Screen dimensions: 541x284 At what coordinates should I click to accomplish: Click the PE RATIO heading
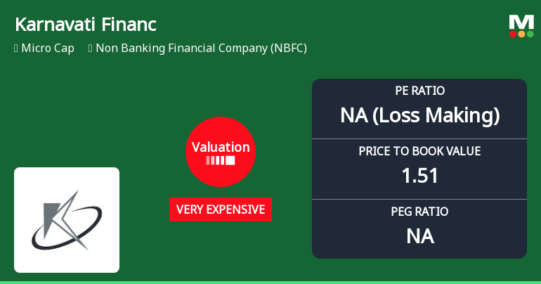pyautogui.click(x=419, y=91)
